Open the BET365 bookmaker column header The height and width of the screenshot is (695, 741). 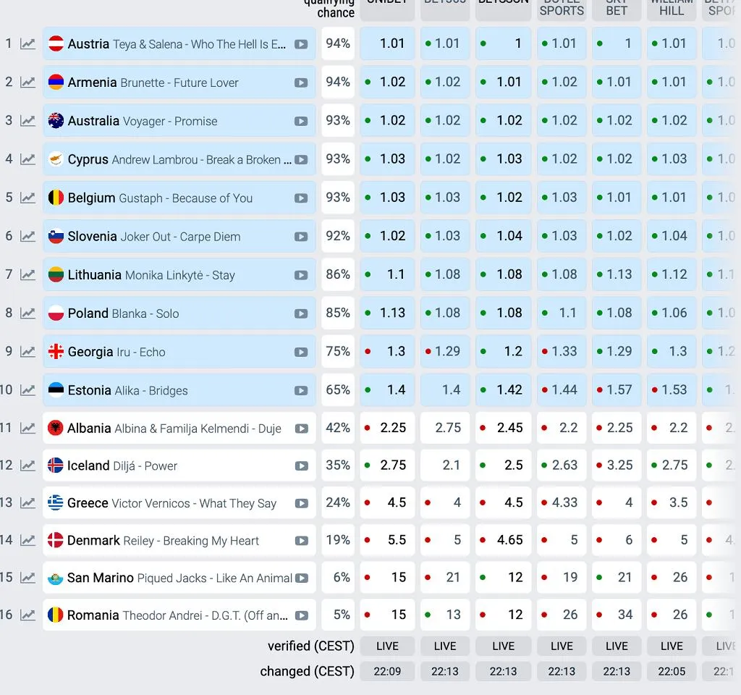tap(444, 6)
